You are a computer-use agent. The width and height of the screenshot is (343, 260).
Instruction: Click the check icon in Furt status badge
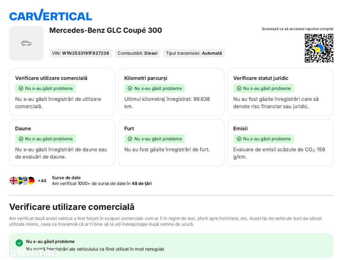click(x=130, y=139)
